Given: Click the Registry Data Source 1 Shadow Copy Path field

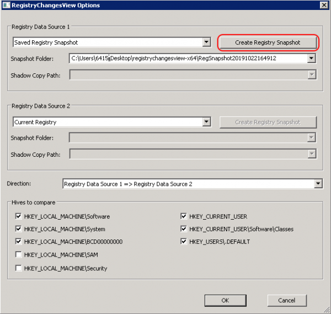Looking at the screenshot, I should (188, 75).
